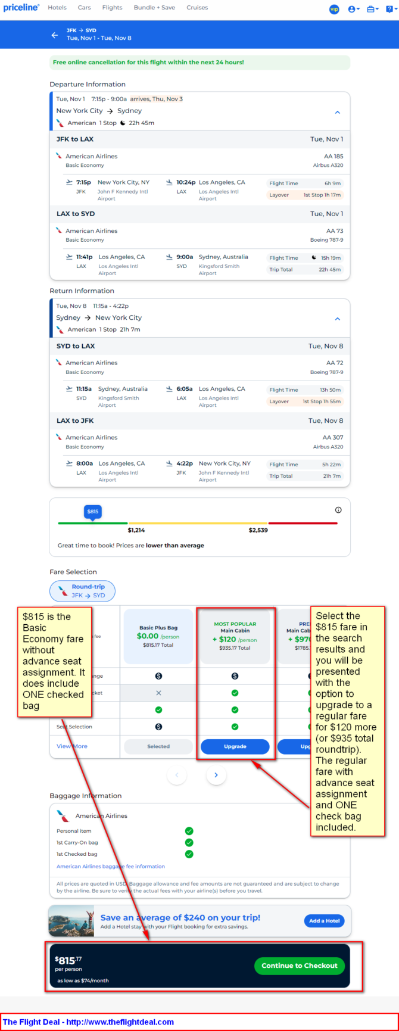Screen dimensions: 399x1031
Task: Click the hotel promo thumbnail image
Action: click(x=71, y=921)
